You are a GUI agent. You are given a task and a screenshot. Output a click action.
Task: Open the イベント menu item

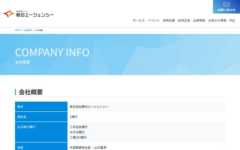point(154,21)
